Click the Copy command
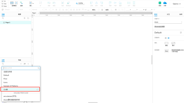Screen dimensions: 184x103 4,4
